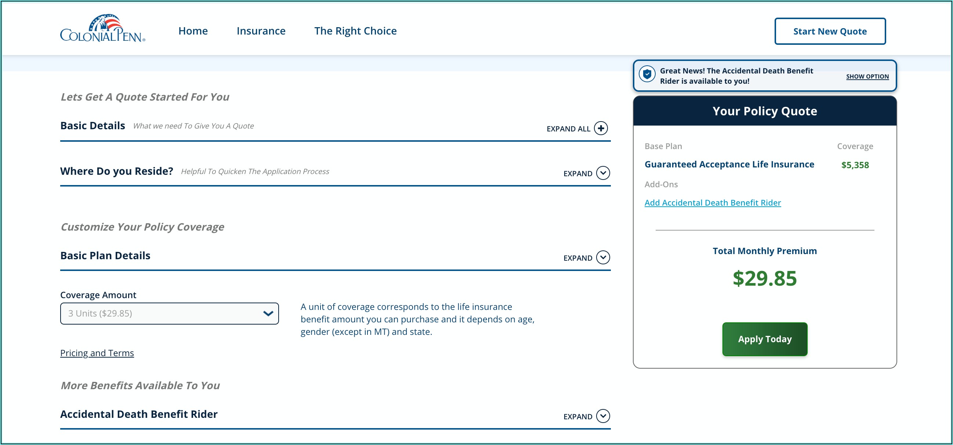Expand the Accidental Death Benefit Rider section
The width and height of the screenshot is (953, 445).
577,417
